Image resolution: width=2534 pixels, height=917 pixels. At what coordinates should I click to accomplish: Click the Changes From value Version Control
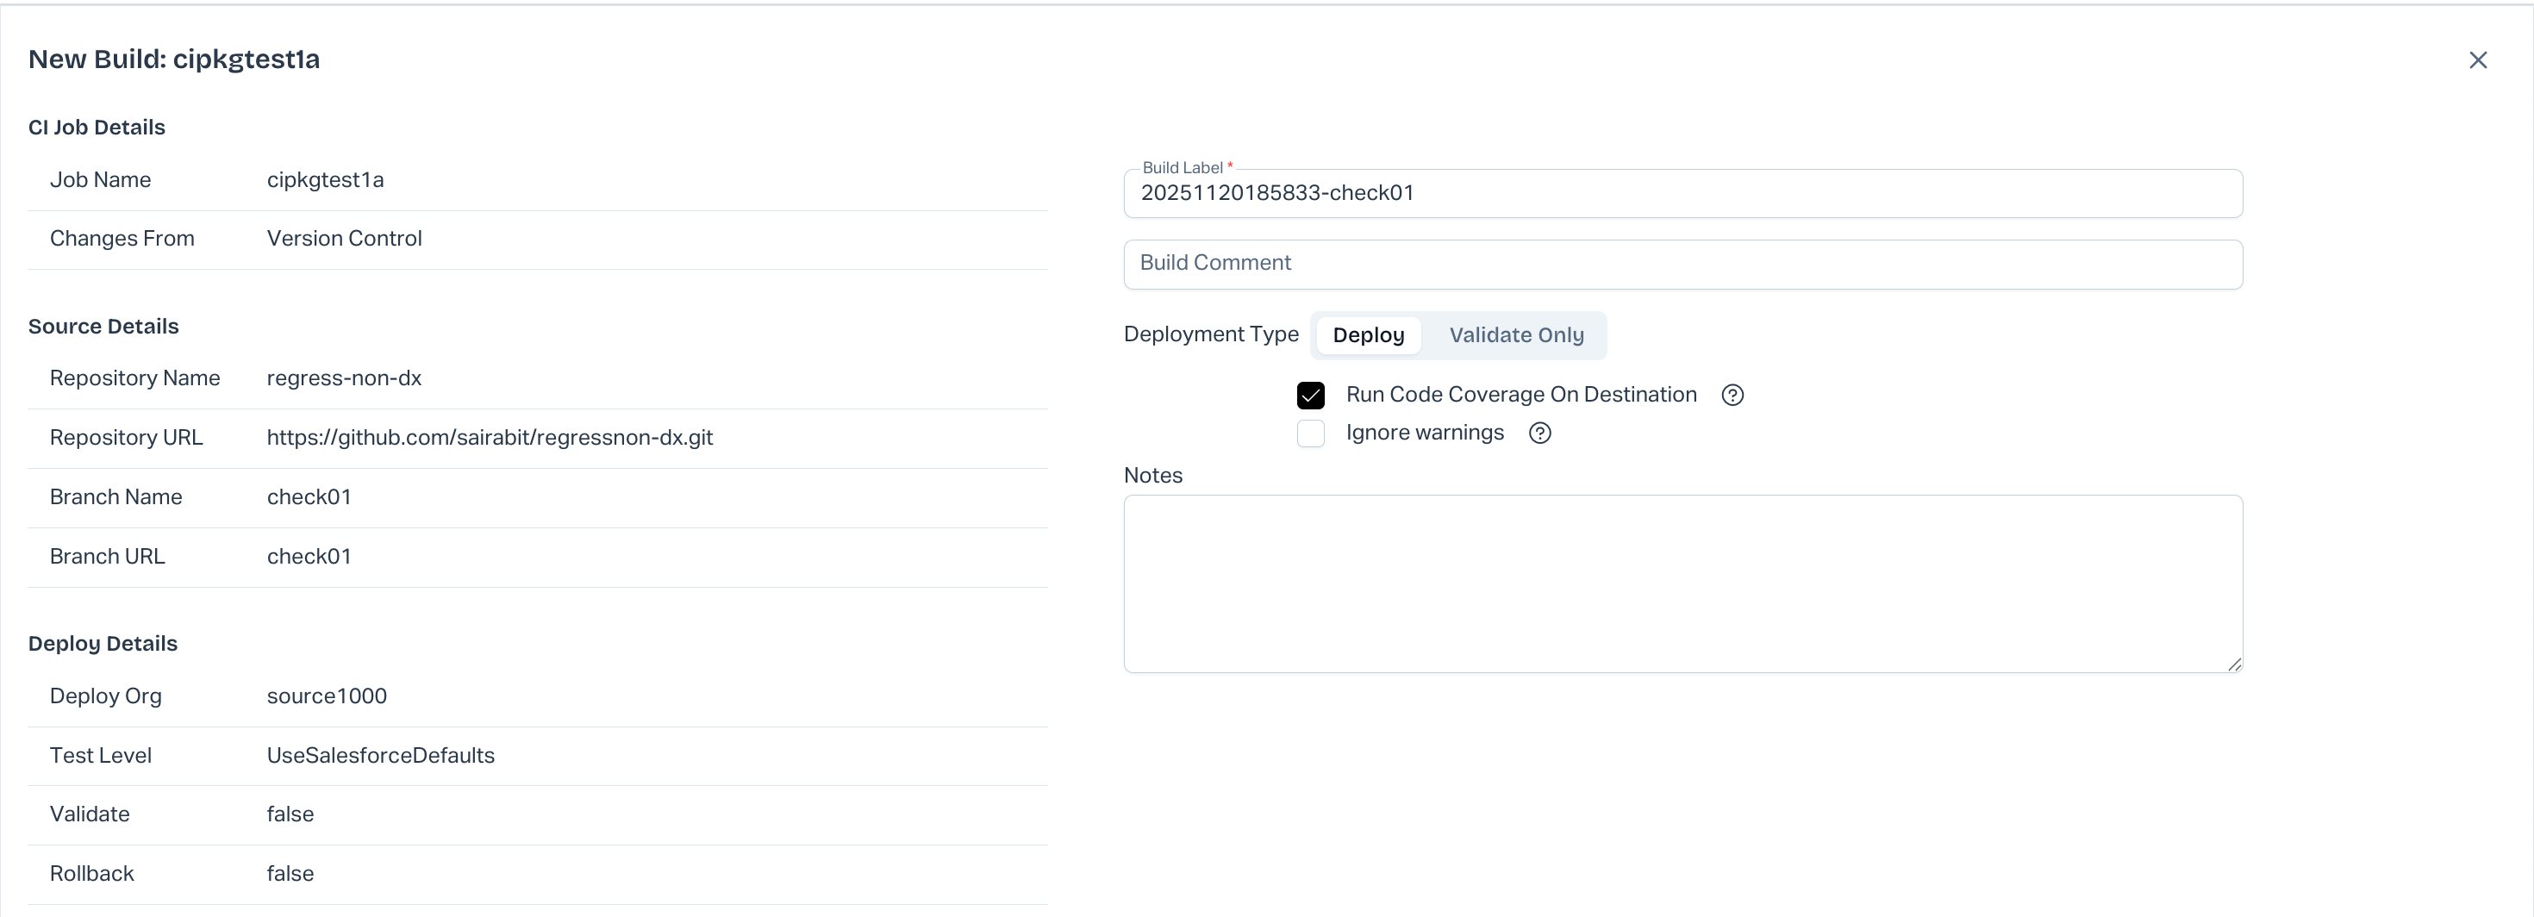coord(343,239)
